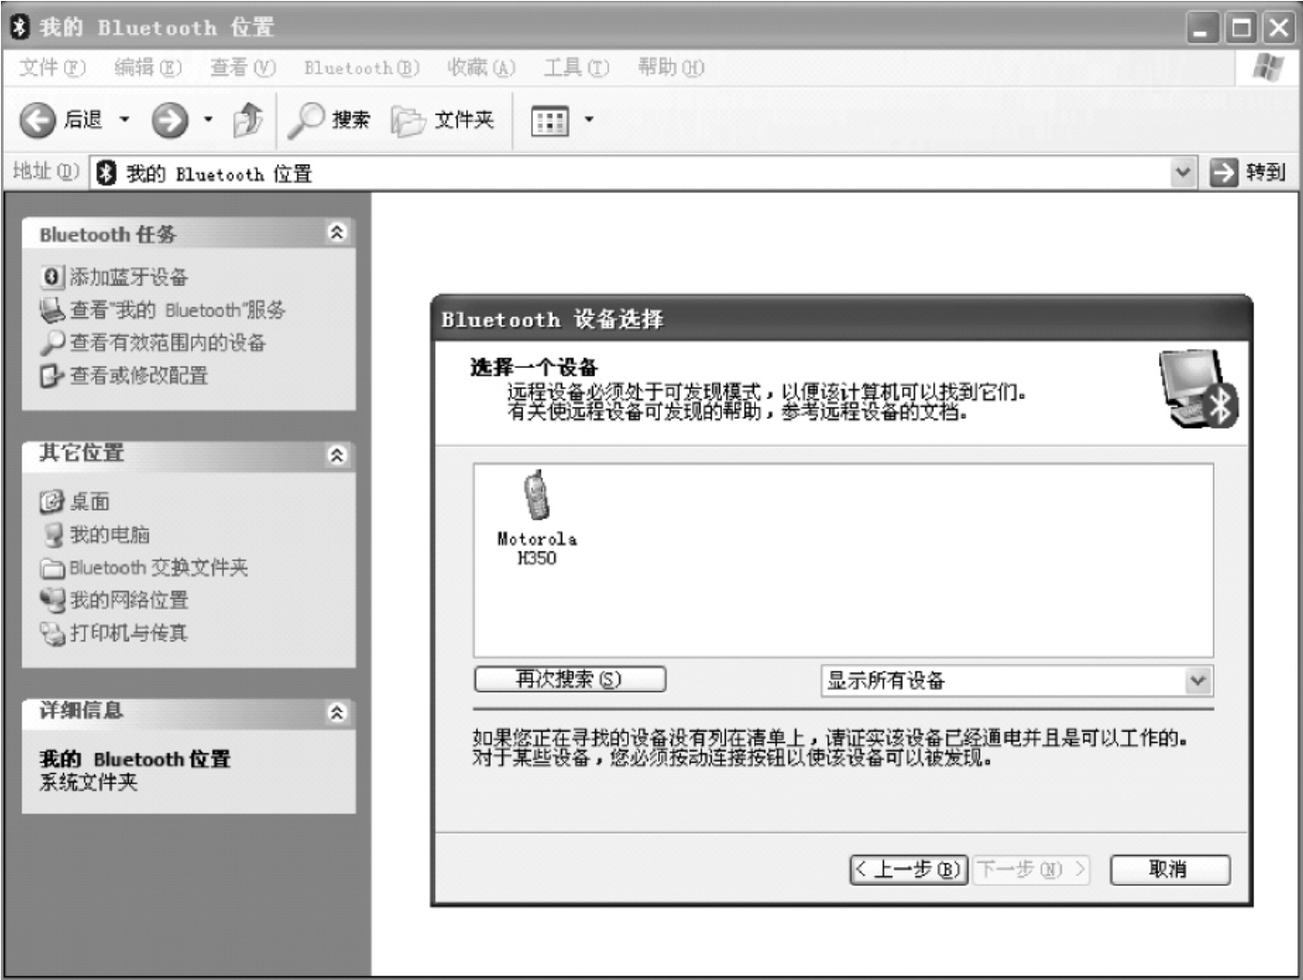This screenshot has width=1303, height=980.
Task: Open the 编辑(E) menu
Action: click(x=148, y=67)
